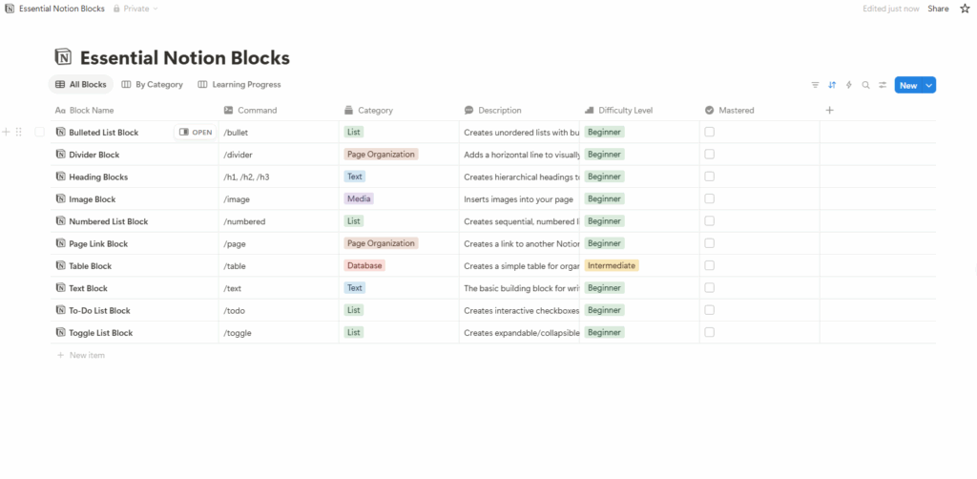The image size is (977, 479).
Task: Click New item at table bottom
Action: pos(81,355)
